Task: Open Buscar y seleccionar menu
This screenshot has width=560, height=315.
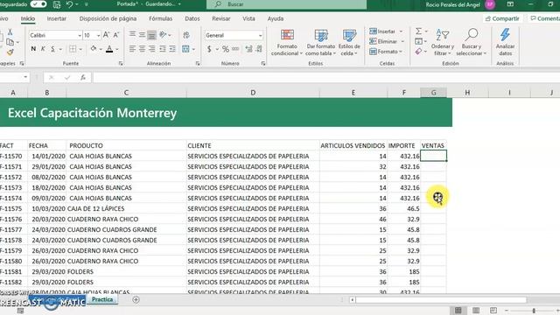Action: [x=472, y=43]
